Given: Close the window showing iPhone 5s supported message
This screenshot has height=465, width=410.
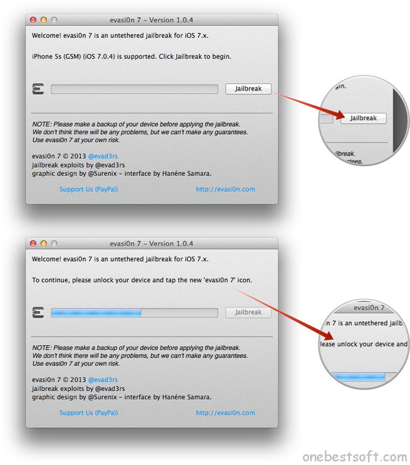Looking at the screenshot, I should tap(33, 20).
